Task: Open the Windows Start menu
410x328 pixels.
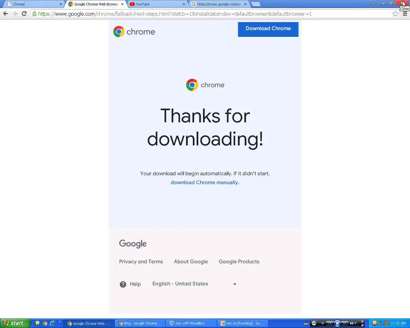Action: point(15,323)
